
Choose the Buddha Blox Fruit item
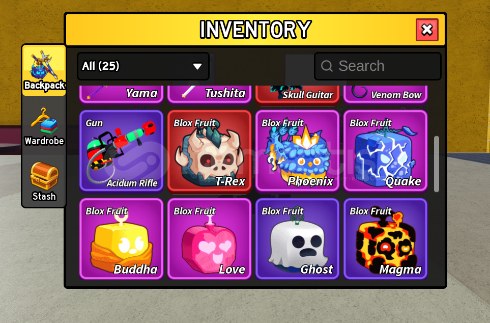point(121,239)
